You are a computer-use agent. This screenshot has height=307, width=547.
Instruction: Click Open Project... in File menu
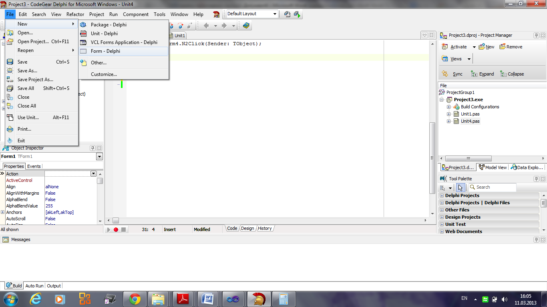click(42, 42)
